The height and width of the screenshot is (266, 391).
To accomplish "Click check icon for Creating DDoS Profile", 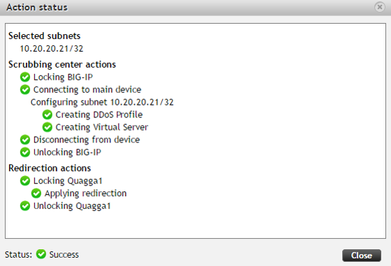I will click(x=47, y=114).
